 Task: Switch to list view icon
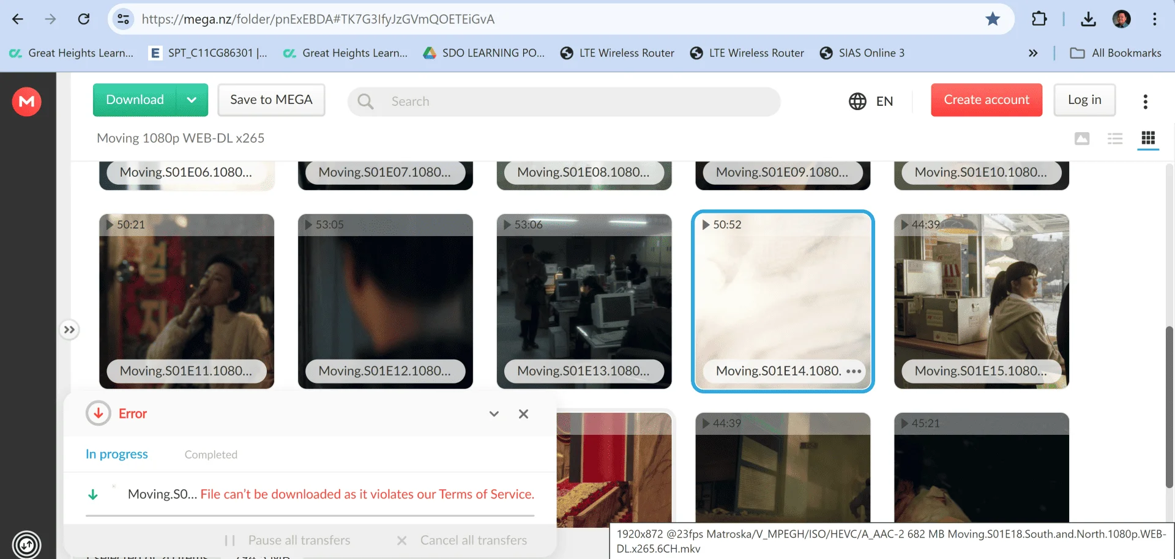(1115, 139)
